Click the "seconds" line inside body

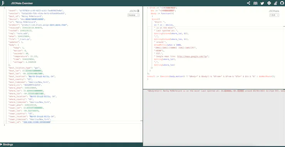tap(21, 54)
